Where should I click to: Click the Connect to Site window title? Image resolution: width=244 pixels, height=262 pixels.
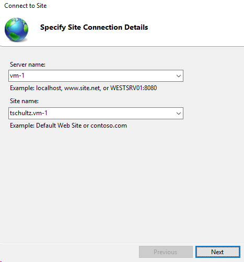[26, 6]
